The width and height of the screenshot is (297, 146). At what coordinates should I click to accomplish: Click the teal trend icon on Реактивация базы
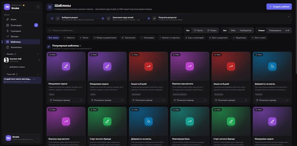(189, 122)
